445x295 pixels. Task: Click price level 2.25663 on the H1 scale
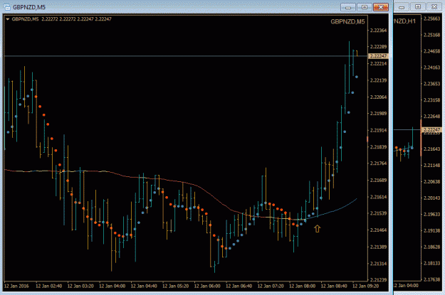pyautogui.click(x=431, y=18)
